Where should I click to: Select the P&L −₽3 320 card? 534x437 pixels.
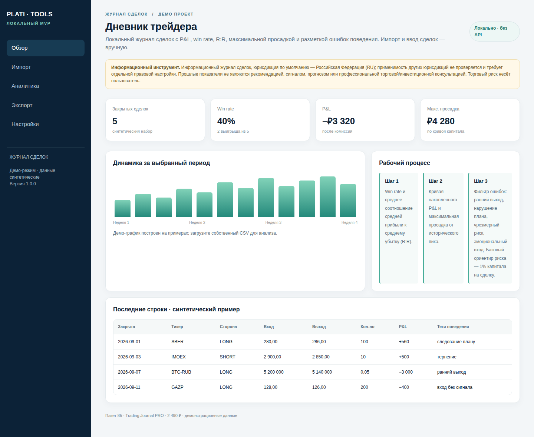365,120
